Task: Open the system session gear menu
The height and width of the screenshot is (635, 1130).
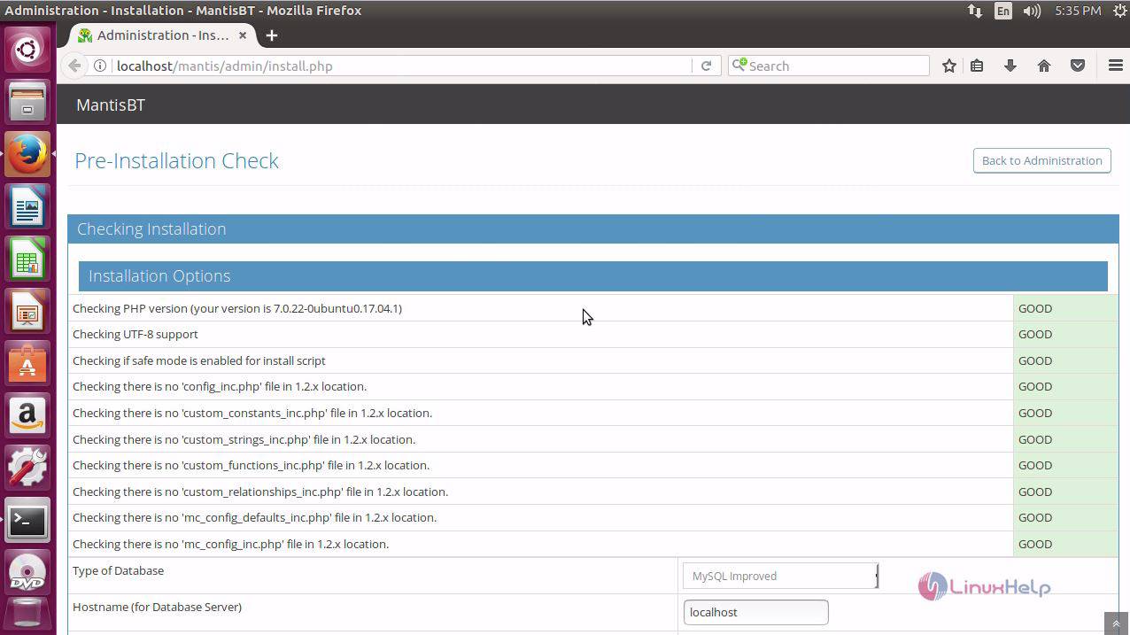Action: tap(1118, 11)
